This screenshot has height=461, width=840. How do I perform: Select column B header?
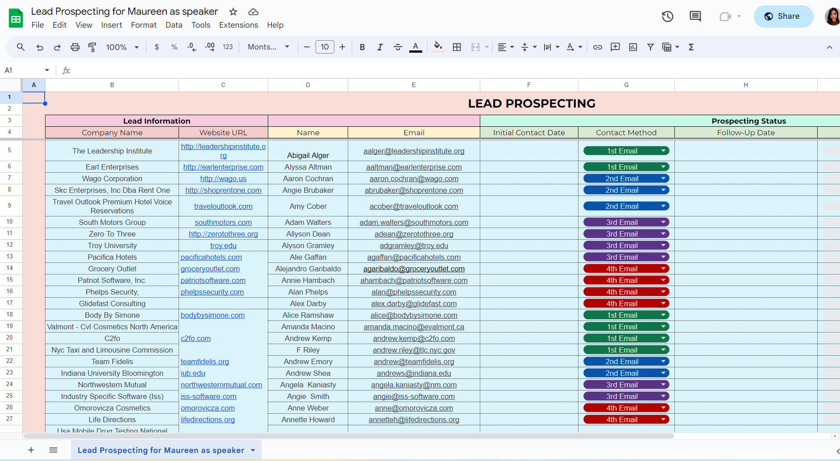click(x=112, y=85)
